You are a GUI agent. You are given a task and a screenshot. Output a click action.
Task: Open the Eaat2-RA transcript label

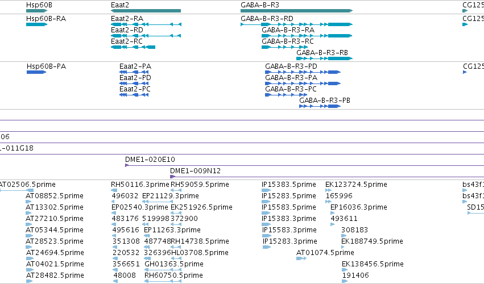(127, 19)
